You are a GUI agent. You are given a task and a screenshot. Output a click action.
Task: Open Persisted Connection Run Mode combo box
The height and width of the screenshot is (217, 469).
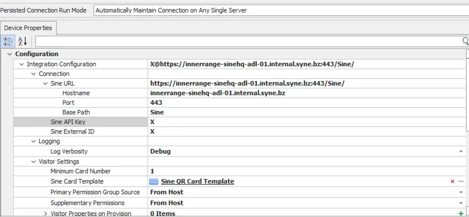click(281, 10)
